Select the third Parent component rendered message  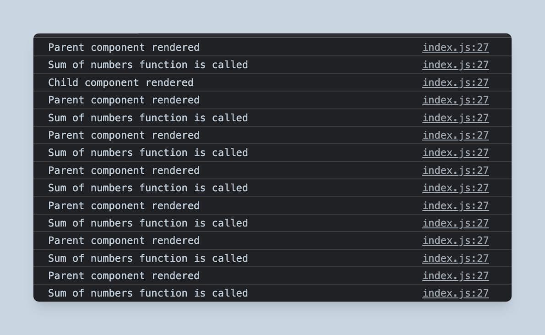pos(124,135)
